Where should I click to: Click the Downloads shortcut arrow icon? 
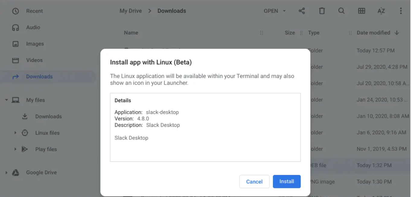pyautogui.click(x=15, y=77)
